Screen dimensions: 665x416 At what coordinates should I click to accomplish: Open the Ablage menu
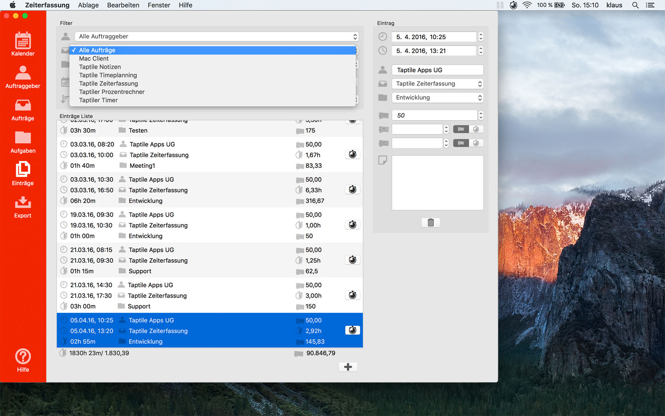click(x=88, y=5)
